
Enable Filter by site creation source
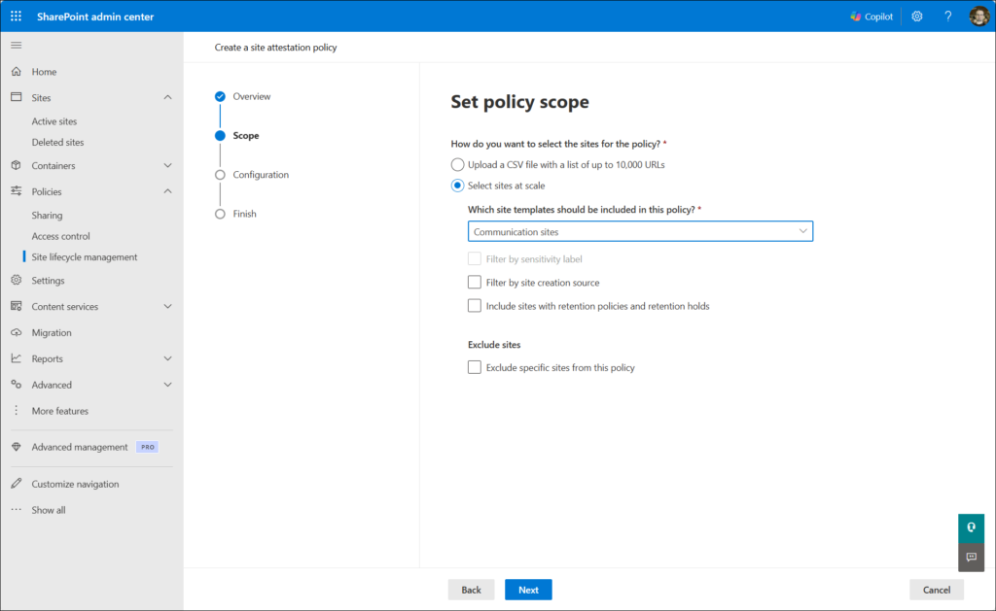(475, 283)
